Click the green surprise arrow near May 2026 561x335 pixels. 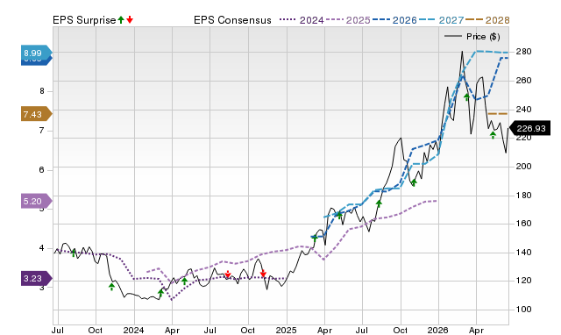493,135
